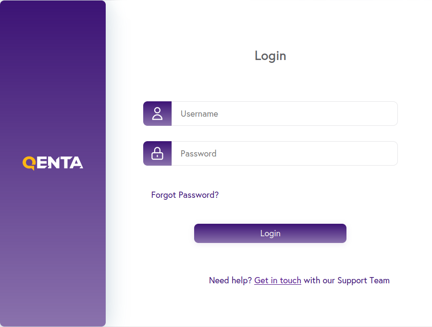
Task: Click the user profile icon beside Username
Action: click(x=157, y=114)
